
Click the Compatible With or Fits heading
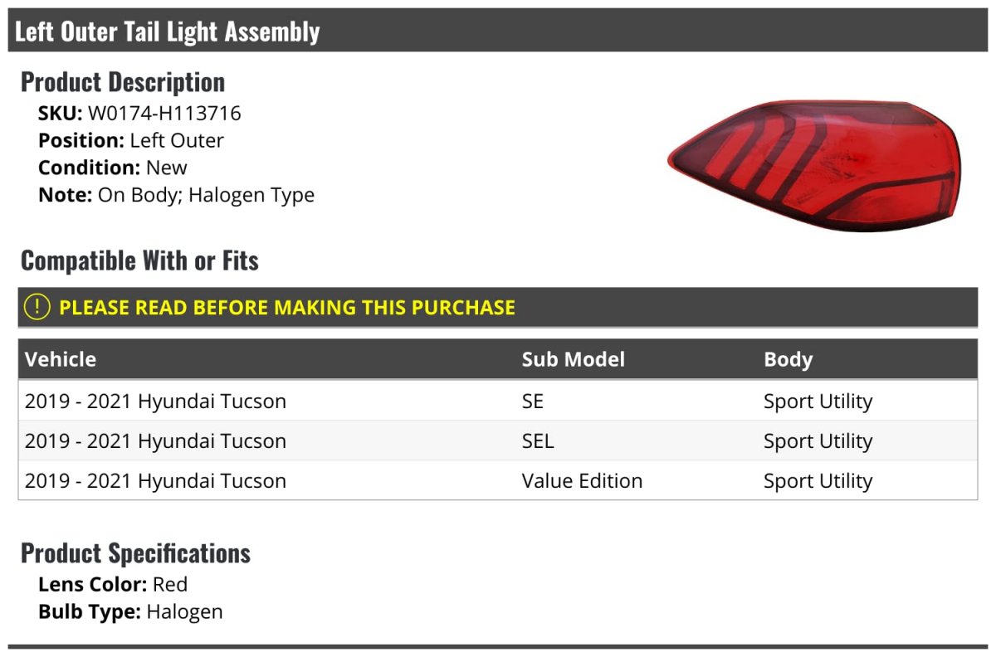click(139, 260)
